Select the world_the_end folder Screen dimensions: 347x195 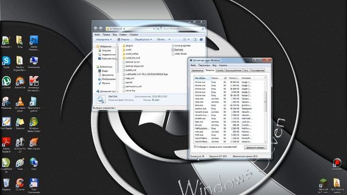pos(131,58)
